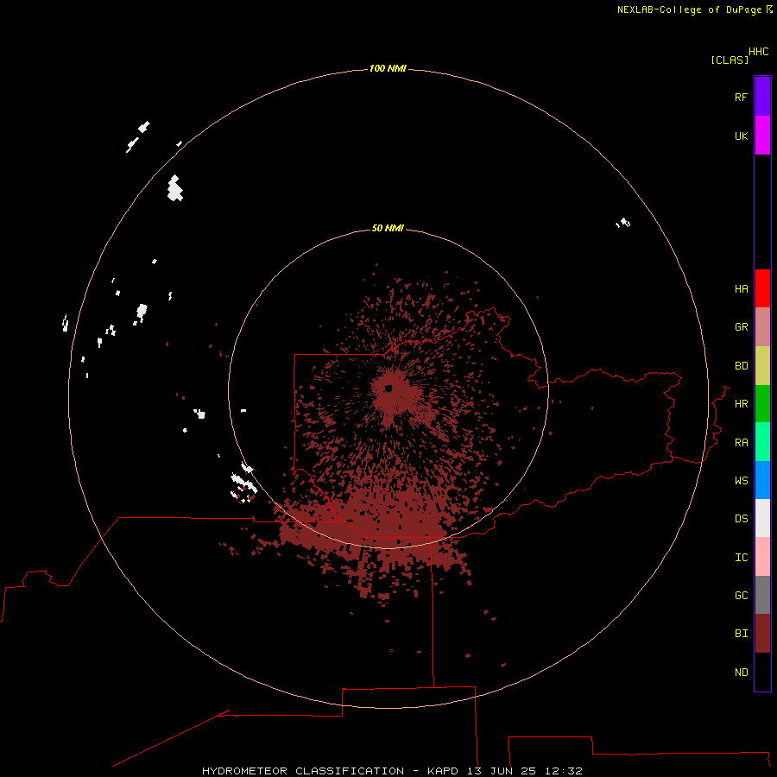Click the RF purple legend swatch
This screenshot has width=777, height=777.
point(762,97)
